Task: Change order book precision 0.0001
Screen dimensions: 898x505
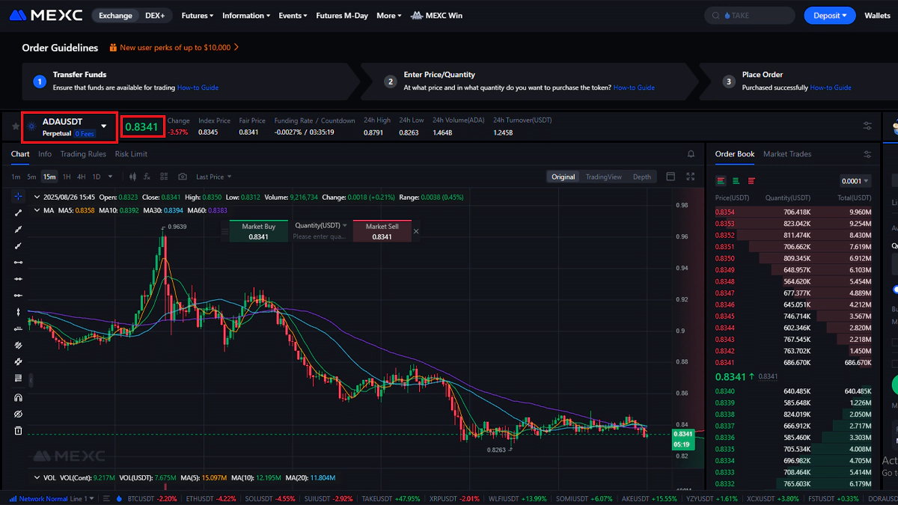Action: pyautogui.click(x=855, y=181)
